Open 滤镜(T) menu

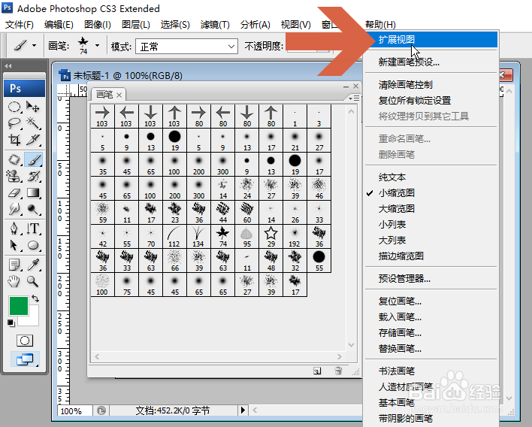(x=215, y=25)
